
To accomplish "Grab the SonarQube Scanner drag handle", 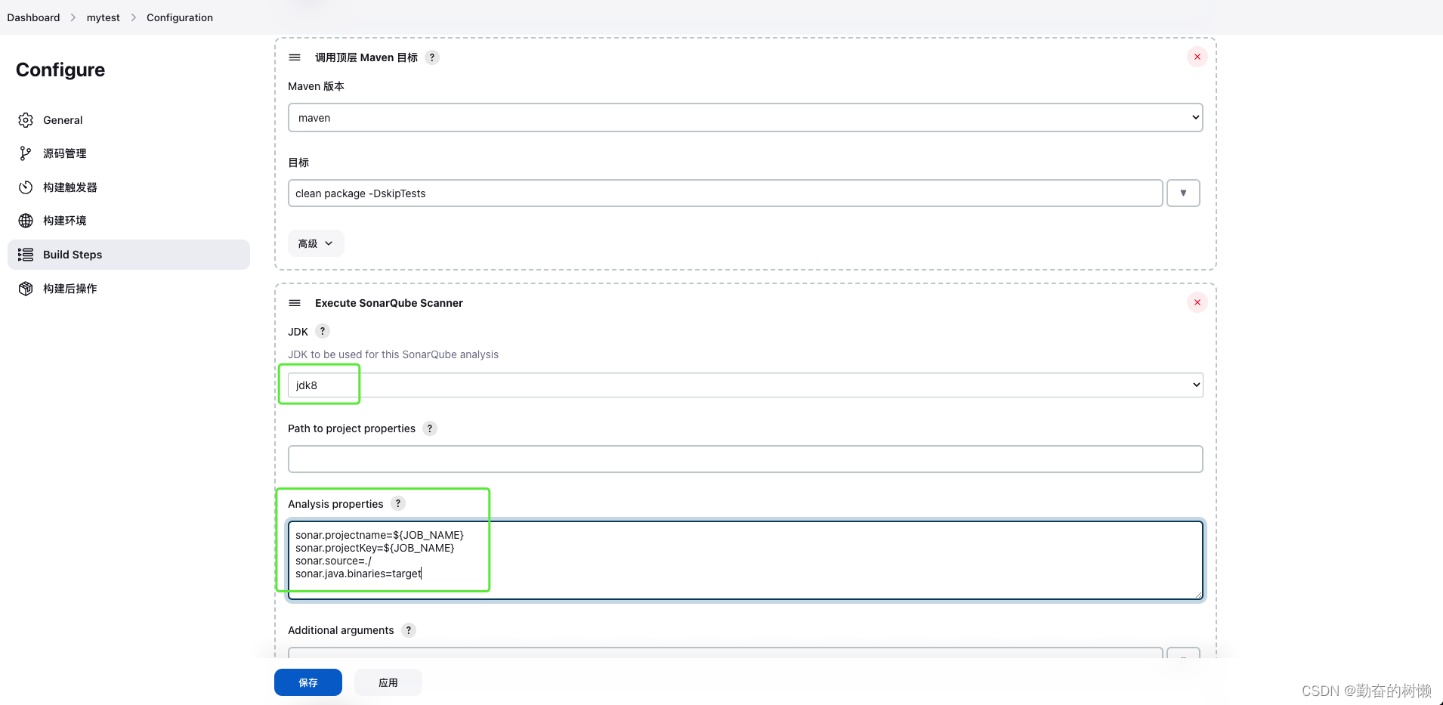I will tap(295, 303).
